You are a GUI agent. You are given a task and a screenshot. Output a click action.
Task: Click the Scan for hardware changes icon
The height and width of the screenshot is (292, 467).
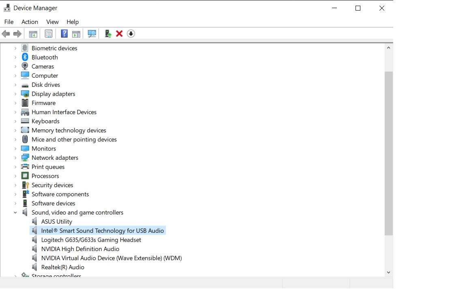coord(92,34)
